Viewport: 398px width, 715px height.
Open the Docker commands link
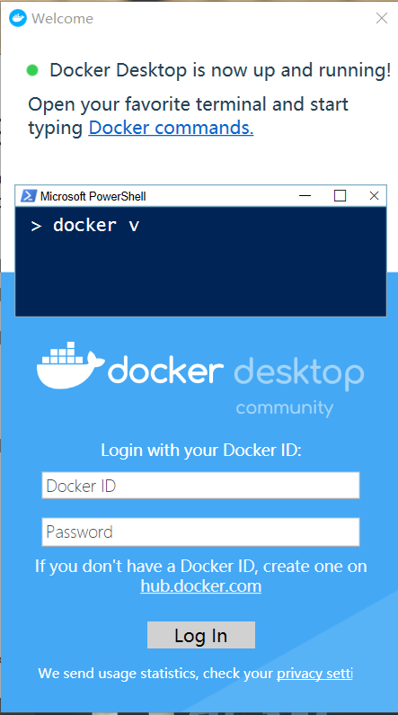click(171, 128)
